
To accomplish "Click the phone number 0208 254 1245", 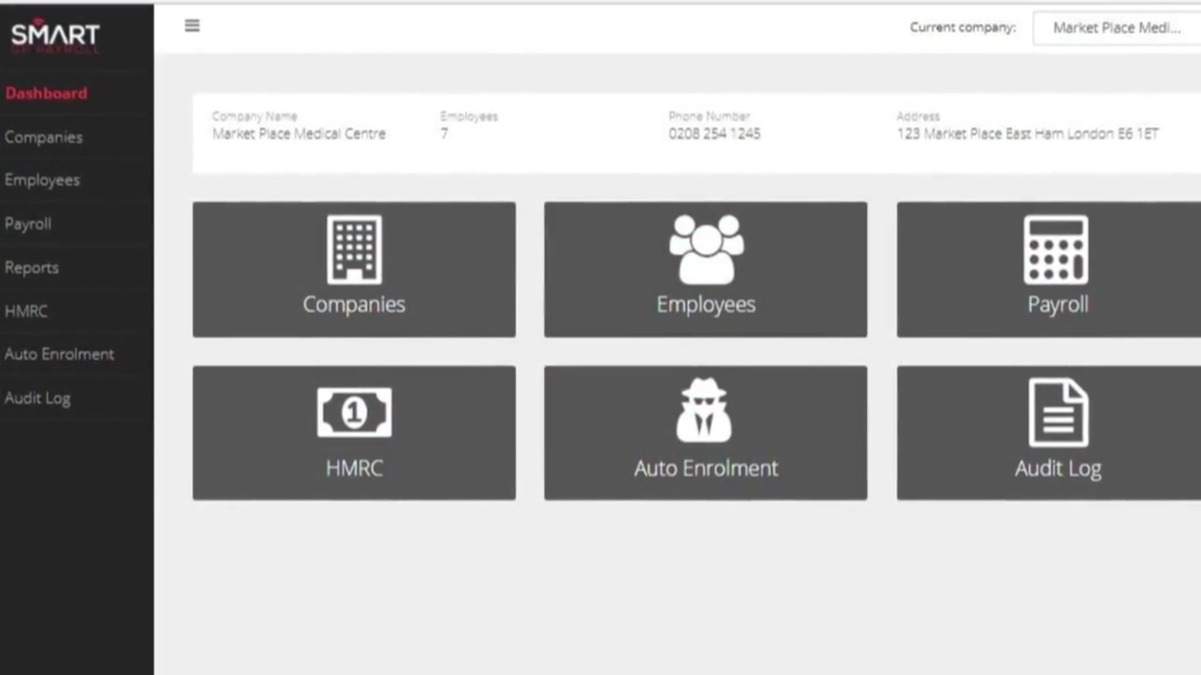I will (714, 134).
